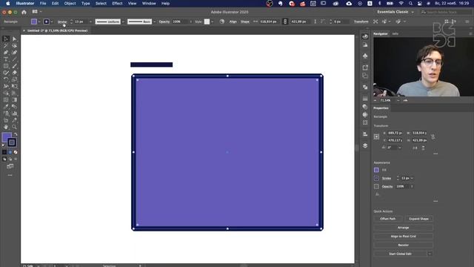This screenshot has width=474, height=267.
Task: Select the Rectangle tool
Action: pyautogui.click(x=6, y=66)
